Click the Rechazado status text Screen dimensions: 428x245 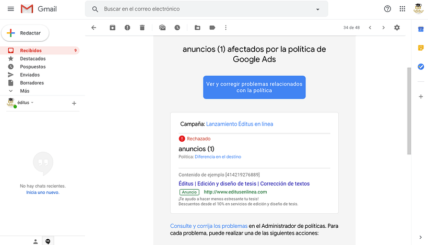pyautogui.click(x=199, y=139)
